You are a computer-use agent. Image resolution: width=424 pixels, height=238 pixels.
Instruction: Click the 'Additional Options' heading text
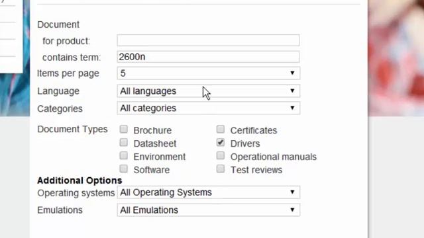tap(79, 180)
